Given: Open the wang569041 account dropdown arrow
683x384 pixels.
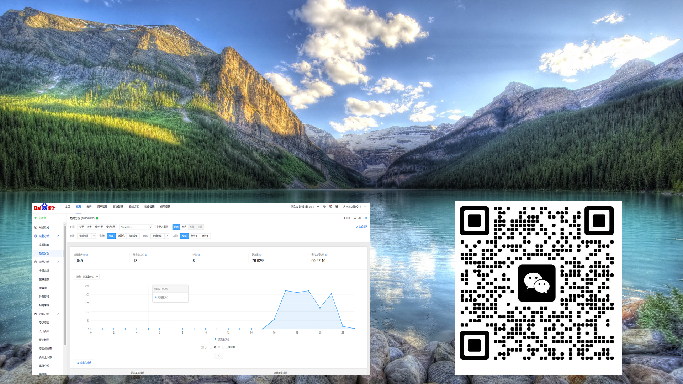Looking at the screenshot, I should tap(365, 206).
